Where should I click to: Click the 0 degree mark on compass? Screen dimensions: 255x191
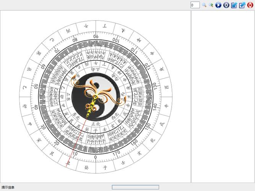point(96,157)
